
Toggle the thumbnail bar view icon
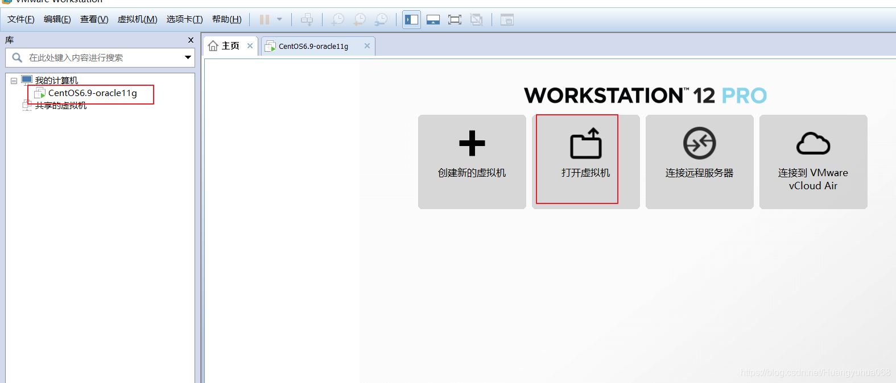click(x=433, y=20)
